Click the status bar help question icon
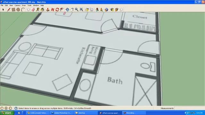The width and height of the screenshot is (205, 115). pos(16,108)
